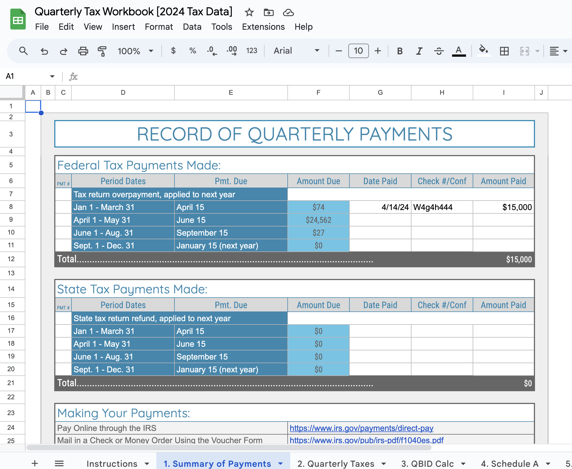Image resolution: width=572 pixels, height=469 pixels.
Task: Click the undo arrow icon
Action: pyautogui.click(x=44, y=51)
